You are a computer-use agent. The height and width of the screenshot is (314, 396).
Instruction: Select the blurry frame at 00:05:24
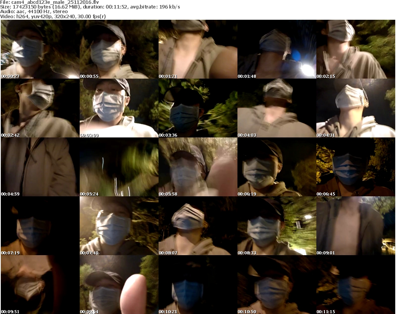click(x=119, y=167)
